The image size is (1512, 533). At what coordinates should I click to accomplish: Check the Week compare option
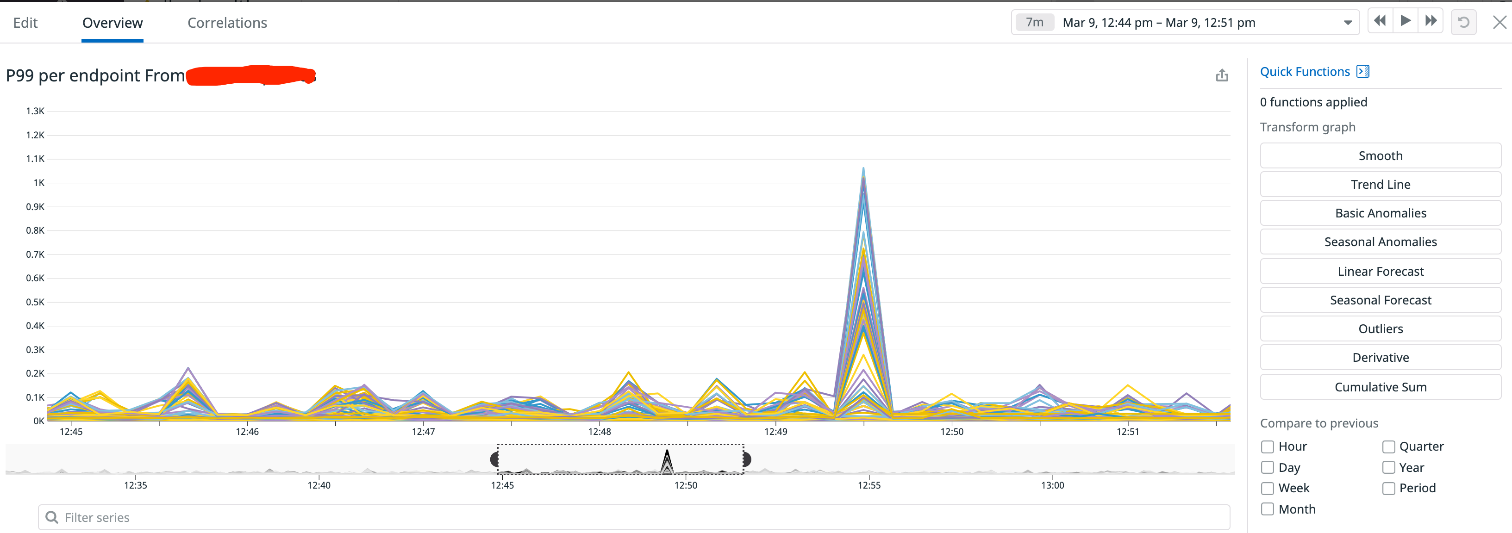click(1267, 489)
